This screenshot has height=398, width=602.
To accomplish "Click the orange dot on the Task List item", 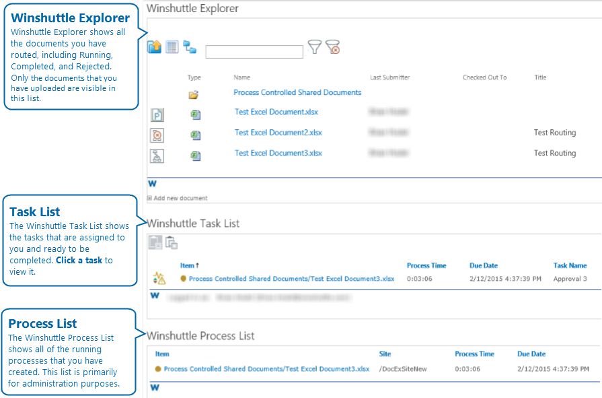I will point(183,278).
